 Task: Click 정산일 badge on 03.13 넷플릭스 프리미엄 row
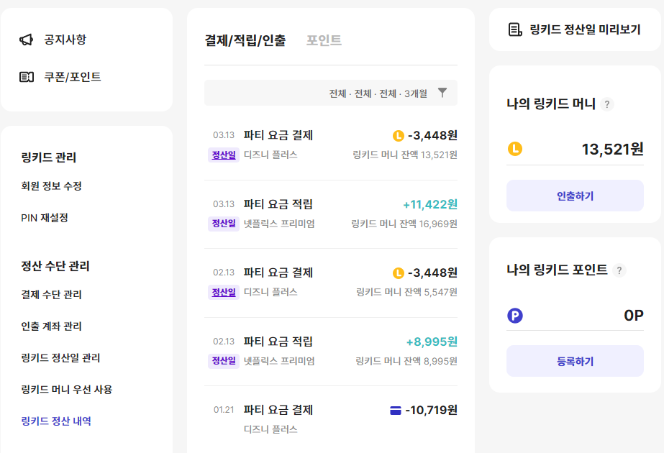[224, 224]
